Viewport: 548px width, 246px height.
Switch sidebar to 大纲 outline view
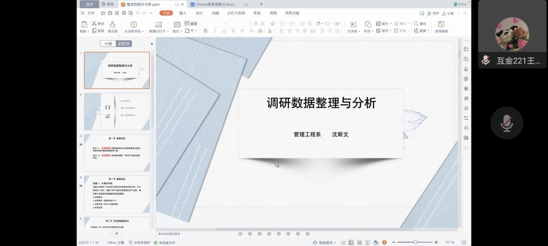[x=108, y=44]
